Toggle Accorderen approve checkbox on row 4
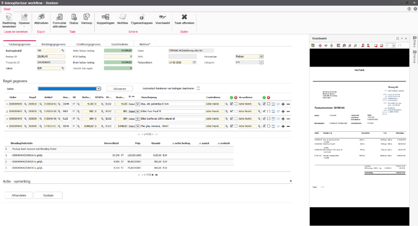Screen dimensions: 418x226 264,126
